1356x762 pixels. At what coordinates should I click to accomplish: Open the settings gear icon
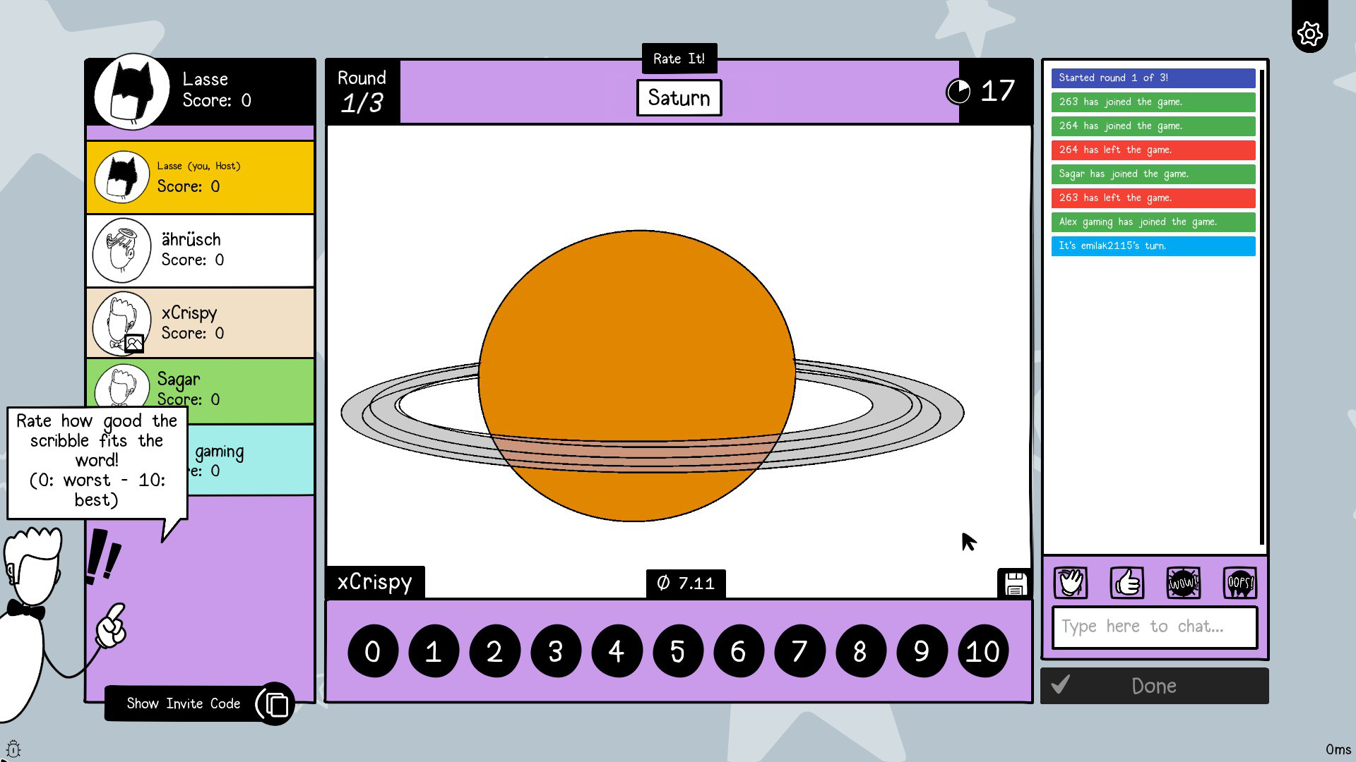1309,33
